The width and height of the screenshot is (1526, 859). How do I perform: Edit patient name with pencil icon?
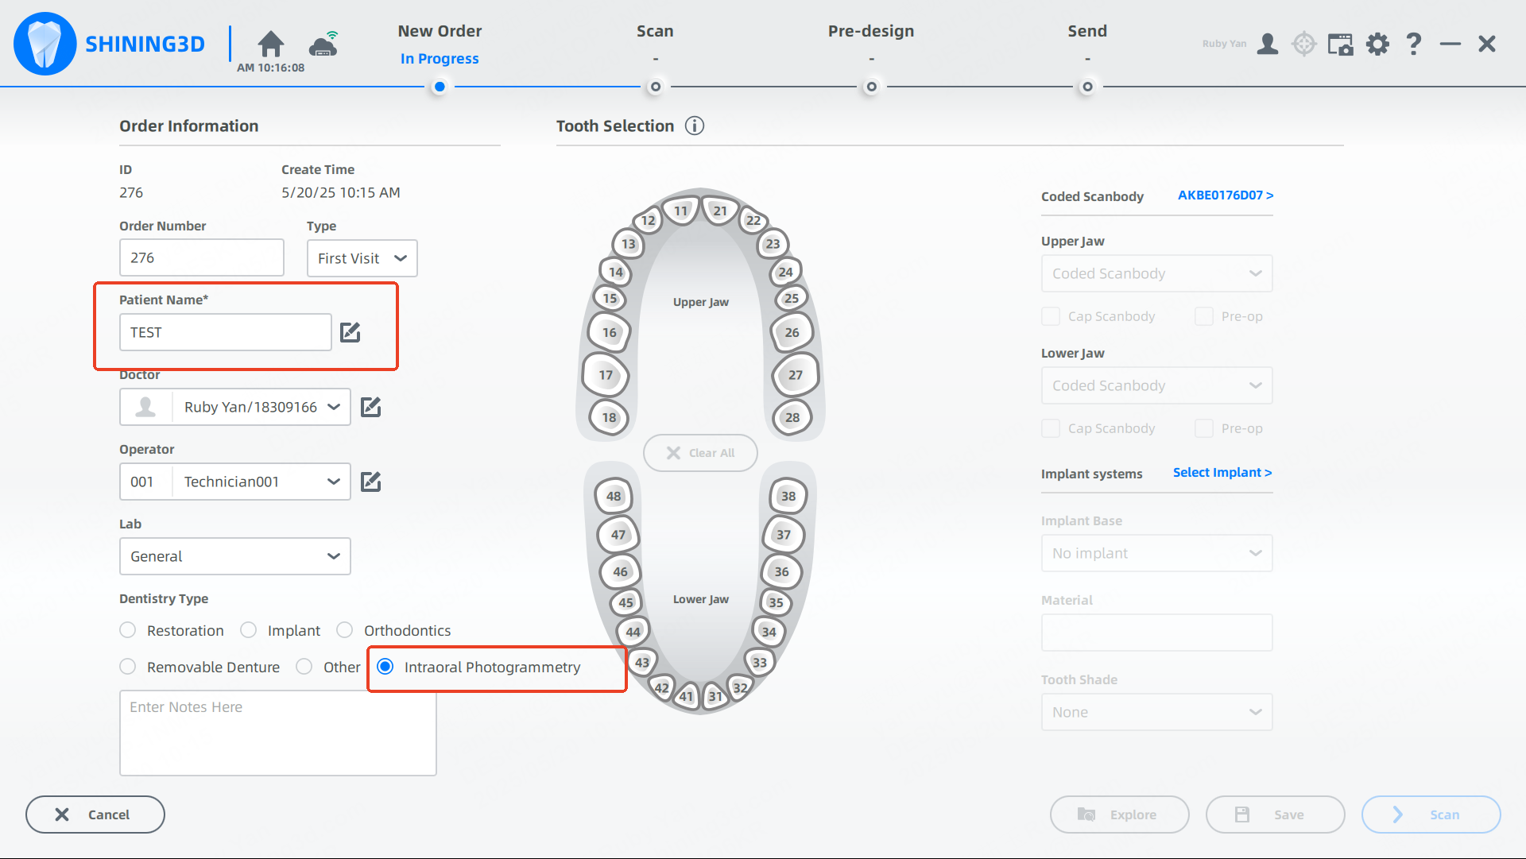[x=351, y=332]
